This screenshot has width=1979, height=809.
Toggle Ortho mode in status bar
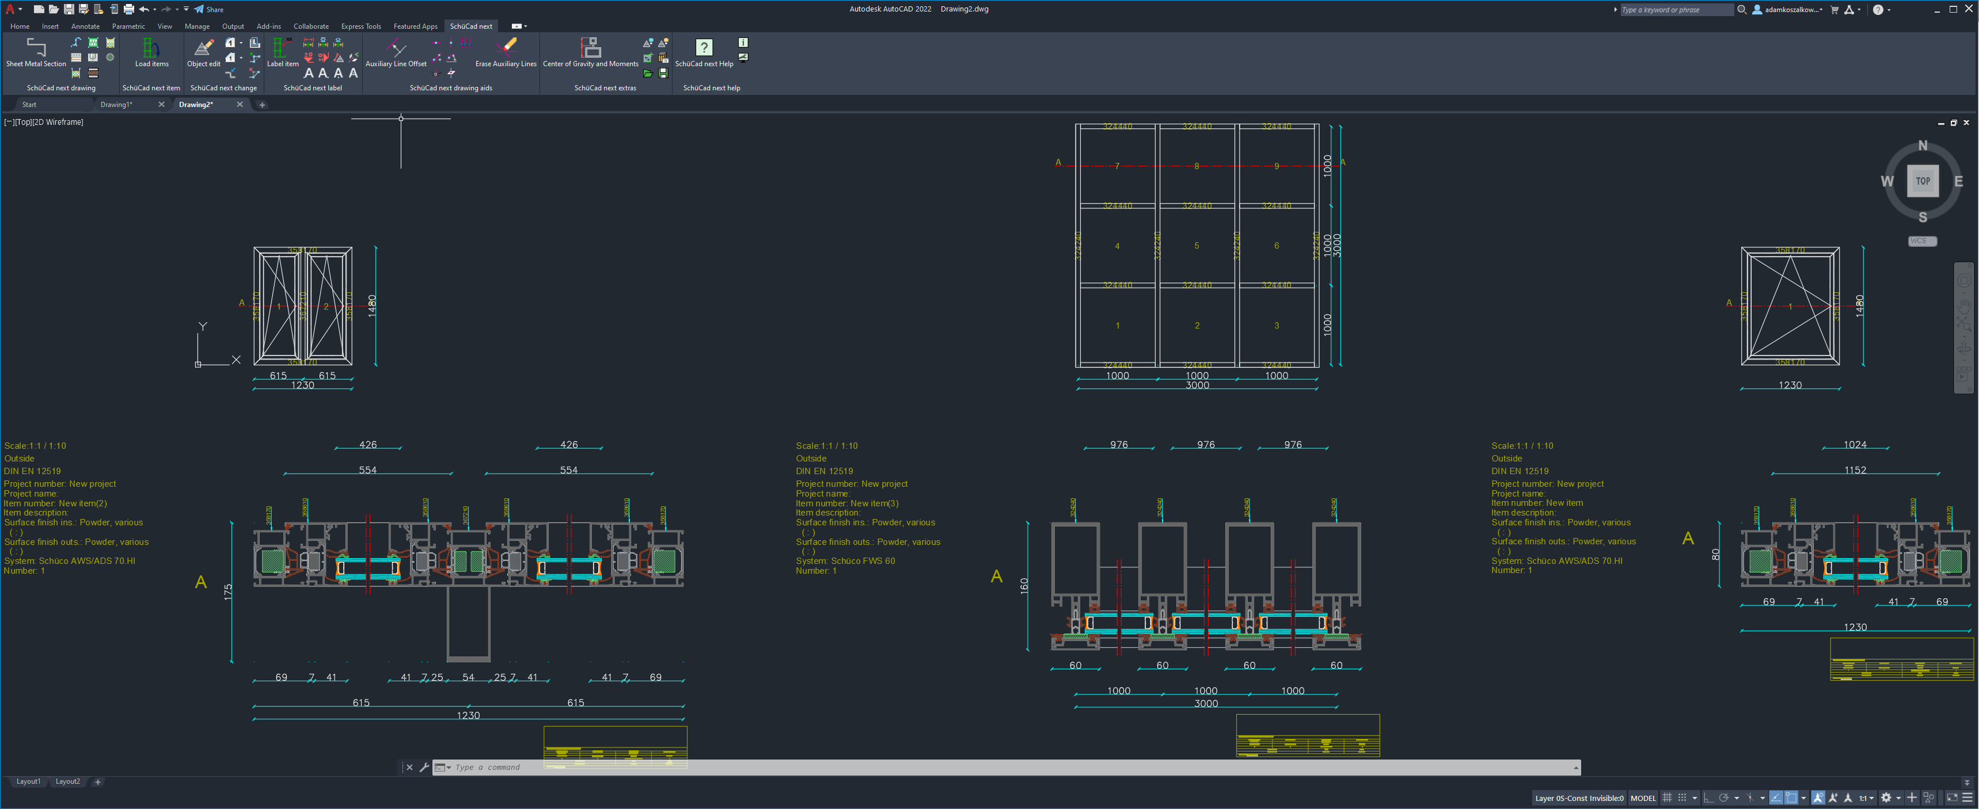[x=1710, y=798]
